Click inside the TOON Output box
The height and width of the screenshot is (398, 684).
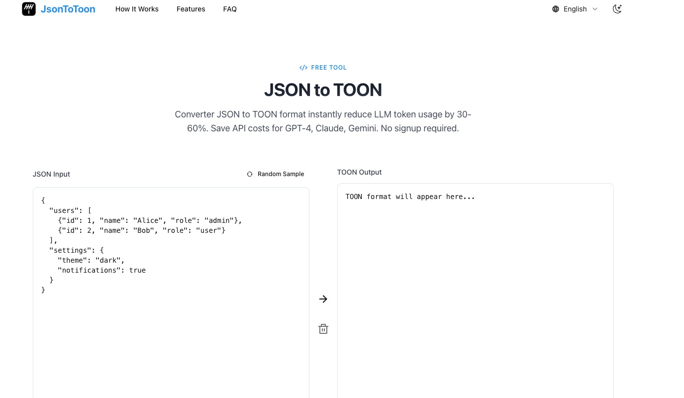[x=475, y=298]
